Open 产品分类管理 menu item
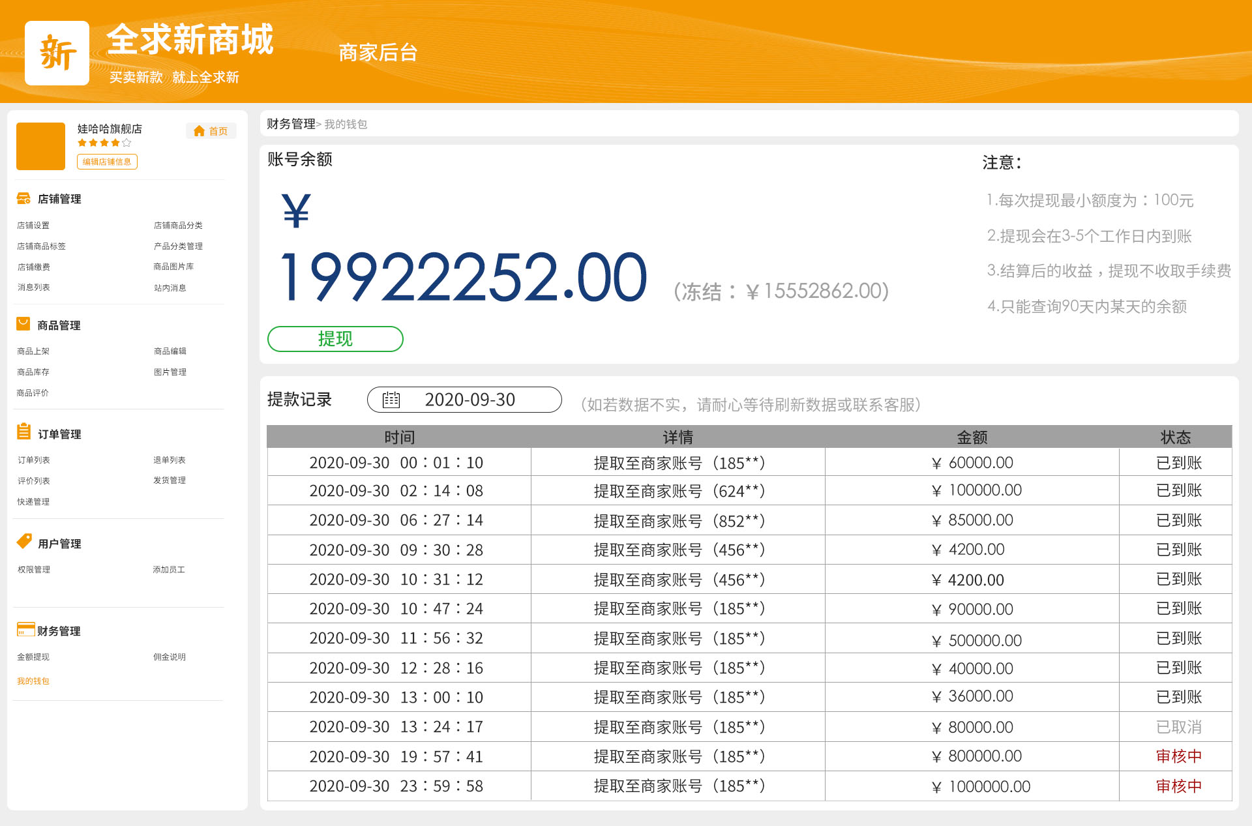 (x=178, y=246)
